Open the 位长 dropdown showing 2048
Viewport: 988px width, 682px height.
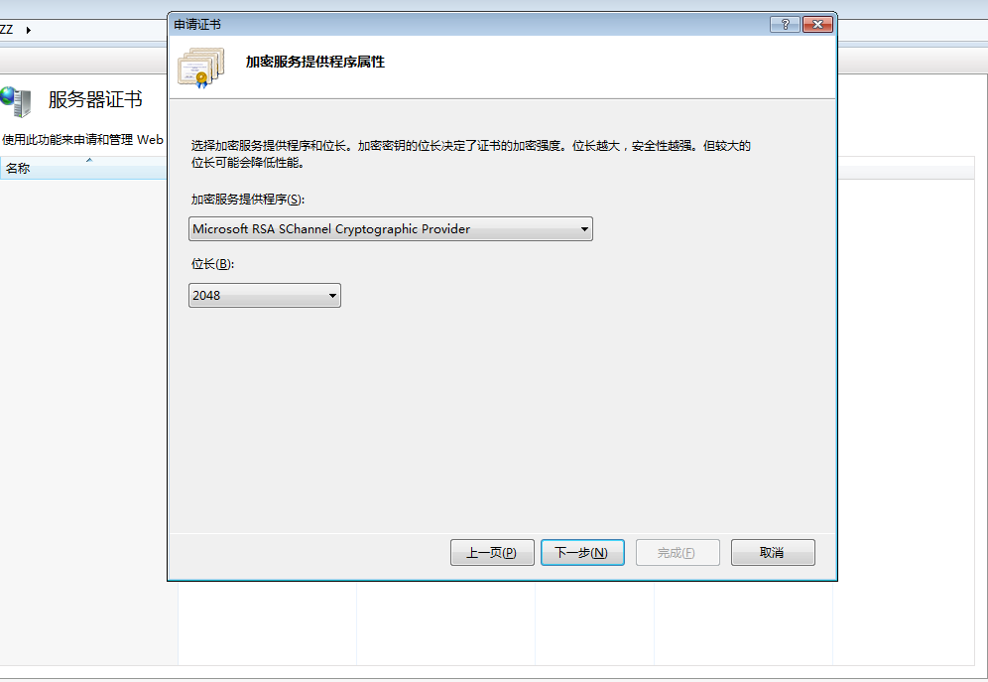pos(265,295)
